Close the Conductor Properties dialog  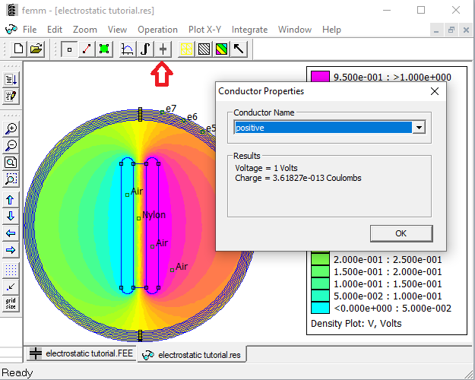pos(435,91)
